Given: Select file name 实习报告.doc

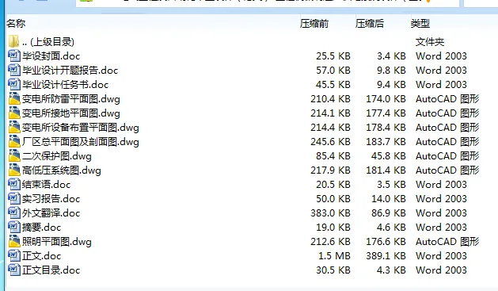Looking at the screenshot, I should (51, 199).
